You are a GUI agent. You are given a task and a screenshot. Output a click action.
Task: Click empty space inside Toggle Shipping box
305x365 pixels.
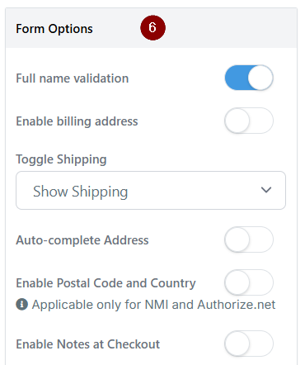click(x=192, y=191)
